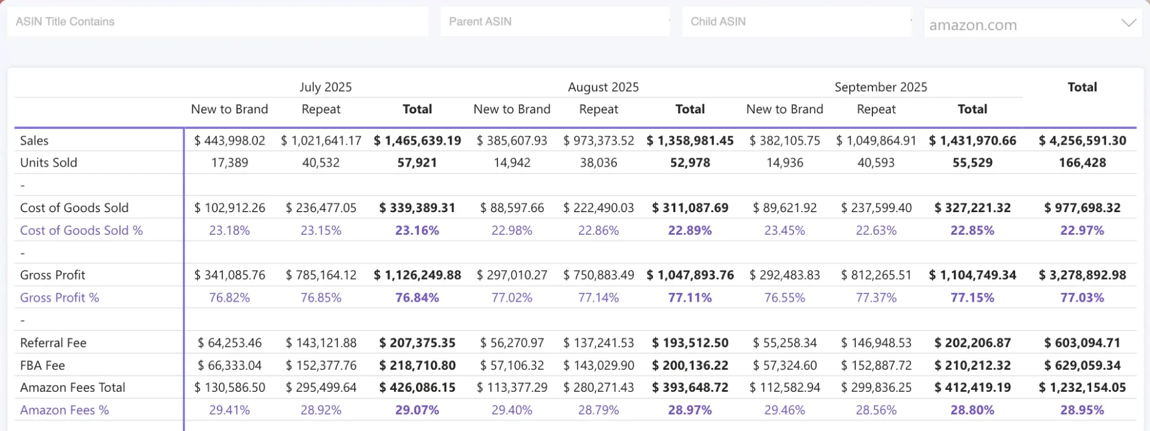Select August sales value $ 385,607.93

(x=512, y=140)
